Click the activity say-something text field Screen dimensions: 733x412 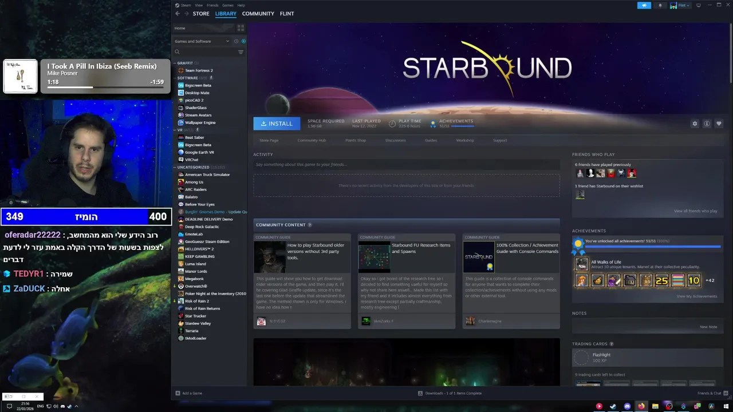pos(407,165)
